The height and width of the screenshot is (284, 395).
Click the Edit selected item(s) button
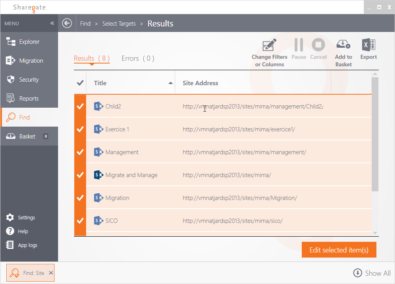(x=339, y=250)
